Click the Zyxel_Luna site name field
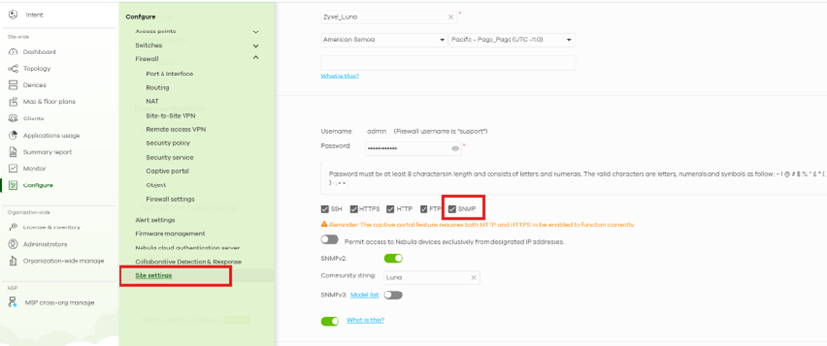 (389, 17)
